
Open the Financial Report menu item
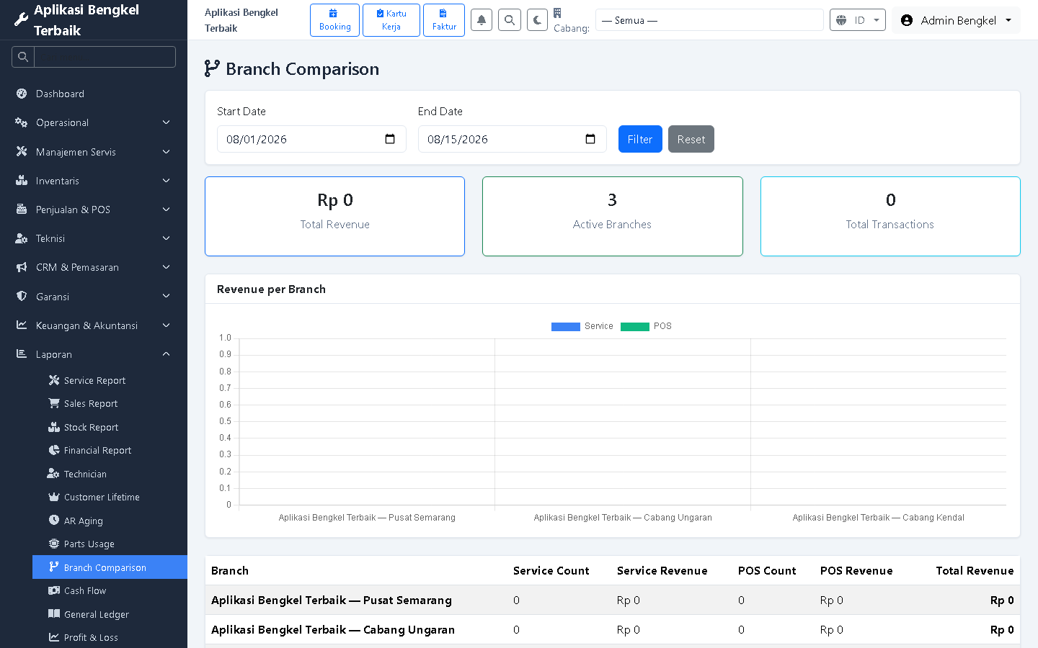pyautogui.click(x=110, y=450)
